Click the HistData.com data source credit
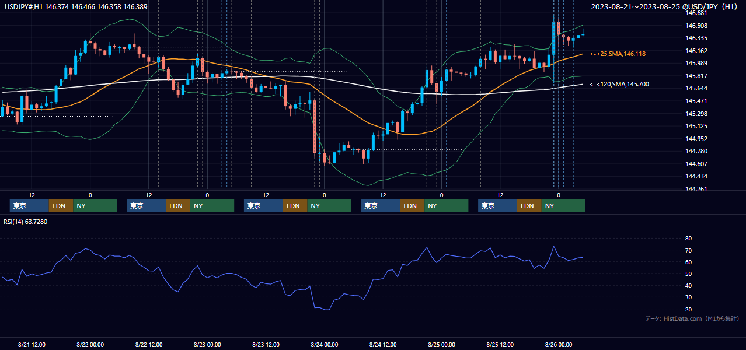Image resolution: width=746 pixels, height=350 pixels. pos(692,318)
